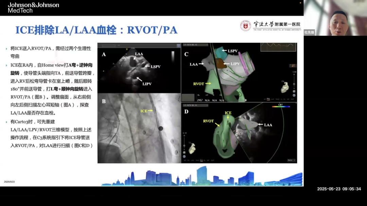
Task: Click the Johnson&Johnson MedTech logo
Action: coord(33,8)
